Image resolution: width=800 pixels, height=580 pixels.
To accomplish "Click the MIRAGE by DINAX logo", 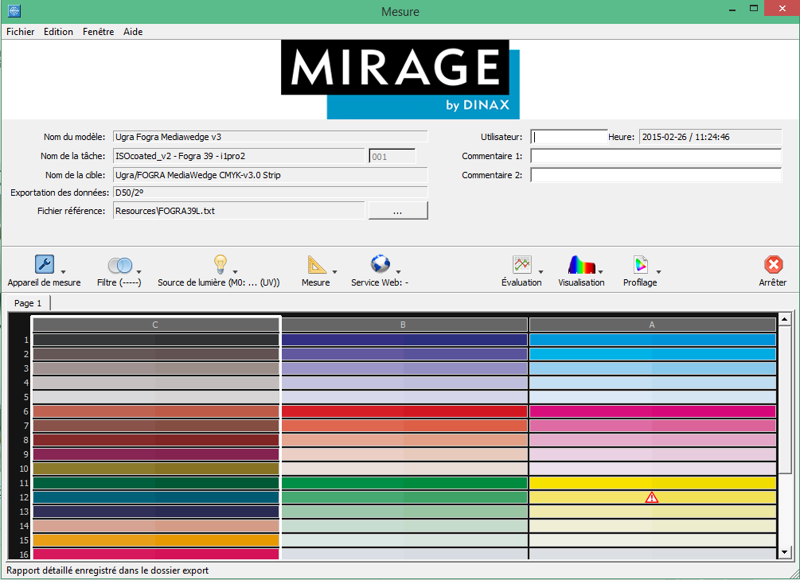I will (x=400, y=80).
